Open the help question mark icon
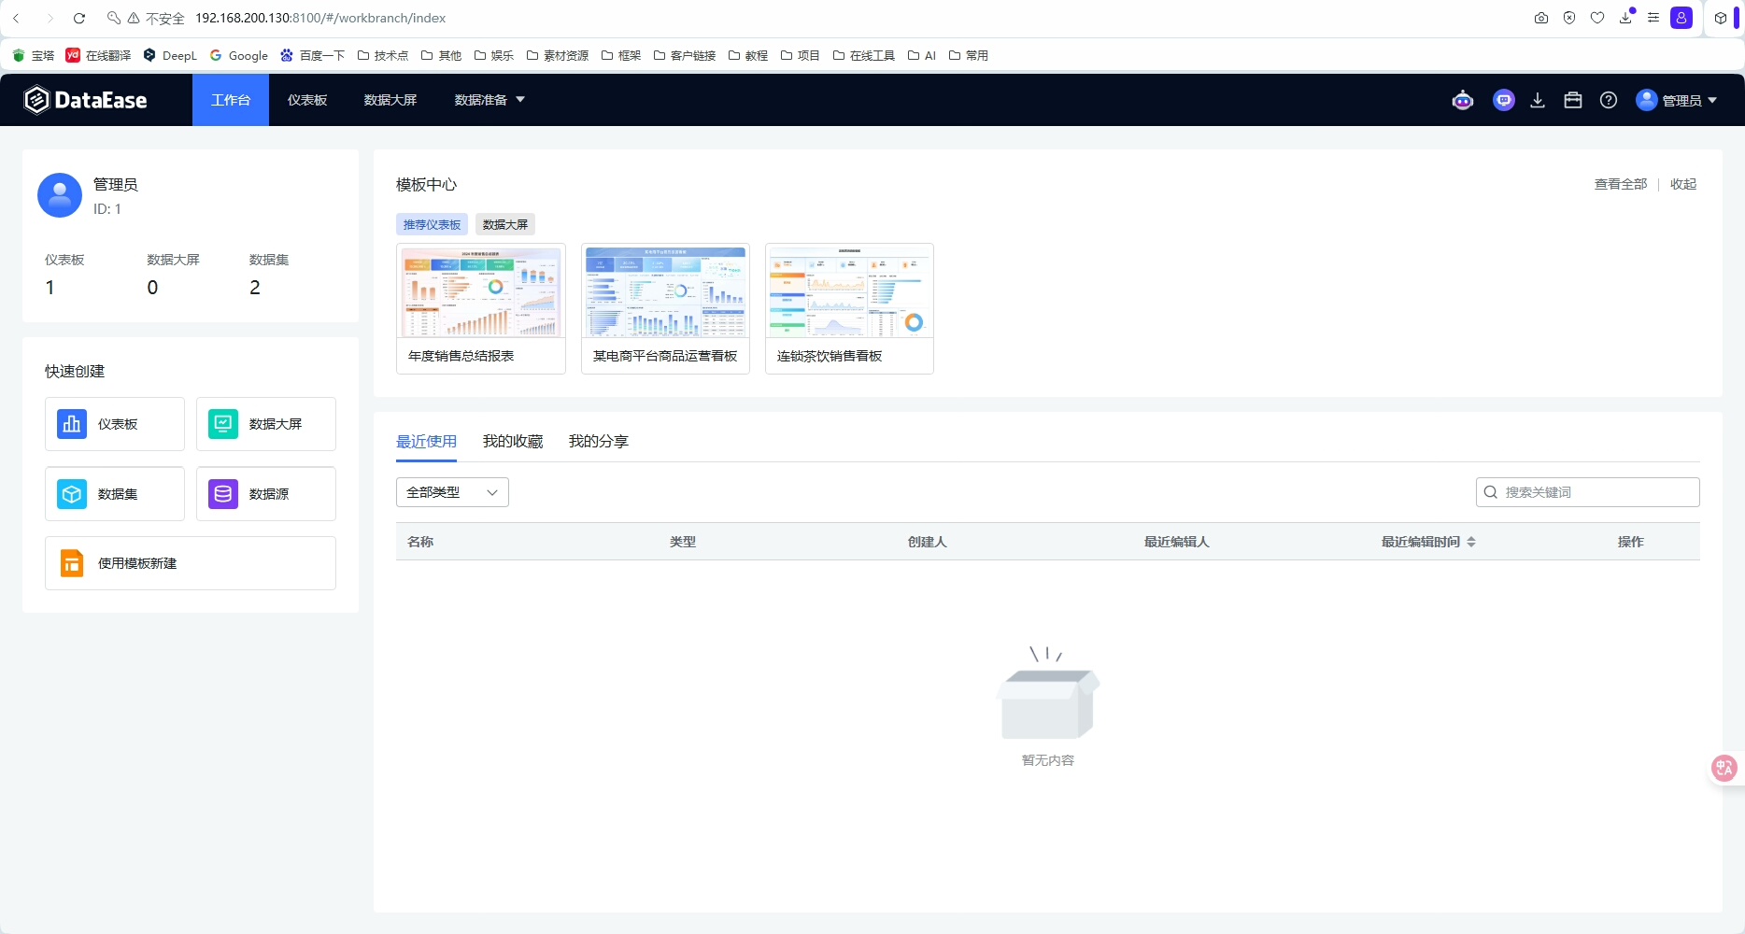The image size is (1745, 934). coord(1609,100)
